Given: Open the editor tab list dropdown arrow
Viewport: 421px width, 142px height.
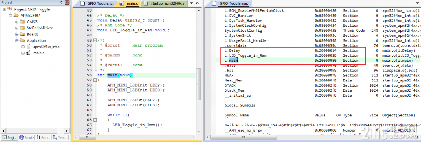Looking at the screenshot, I should pos(191,4).
